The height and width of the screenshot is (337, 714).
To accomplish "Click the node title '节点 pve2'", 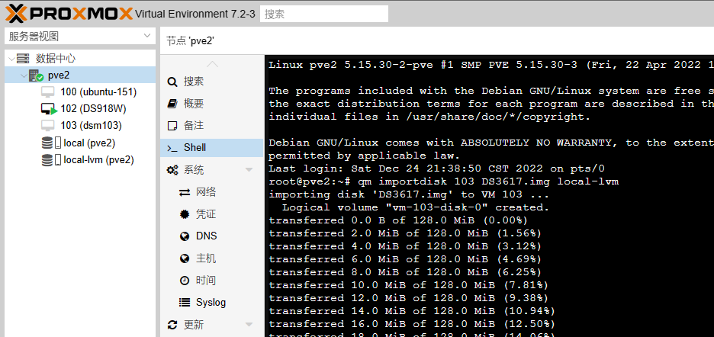I will (190, 41).
